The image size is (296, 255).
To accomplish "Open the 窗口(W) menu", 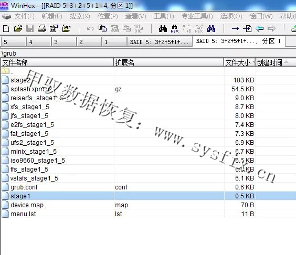I will (261, 16).
